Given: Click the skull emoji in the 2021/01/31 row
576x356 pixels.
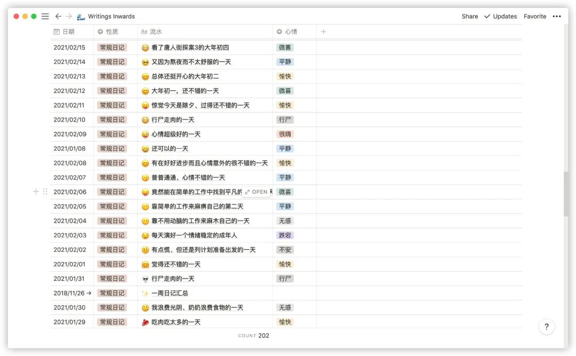Looking at the screenshot, I should point(146,279).
